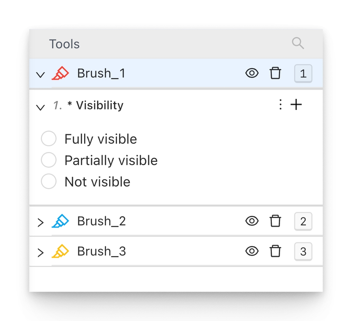352x321 pixels.
Task: Add item with the plus icon
Action: point(296,105)
